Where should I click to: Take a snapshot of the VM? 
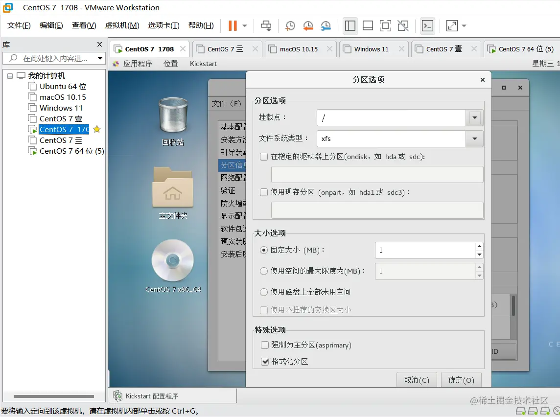click(x=290, y=26)
